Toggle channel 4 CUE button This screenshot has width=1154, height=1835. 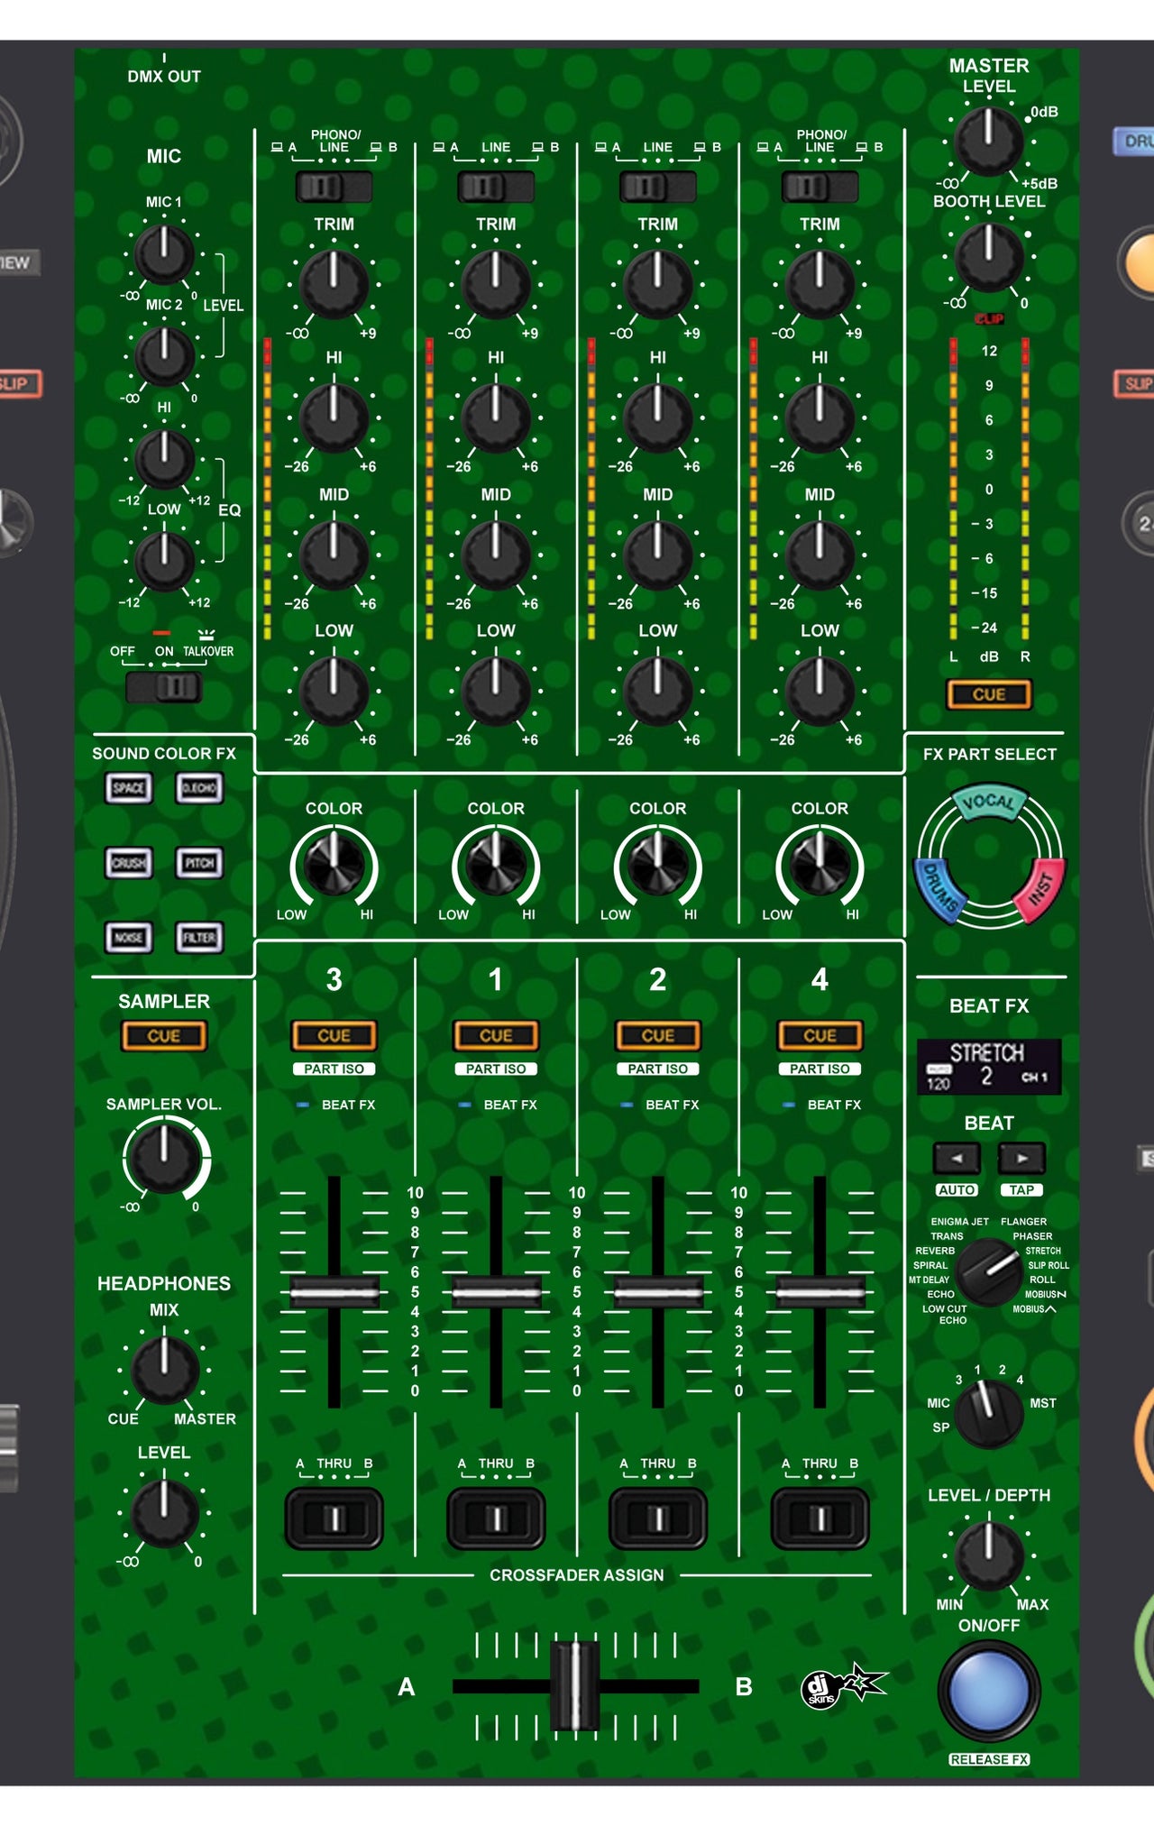click(820, 1036)
